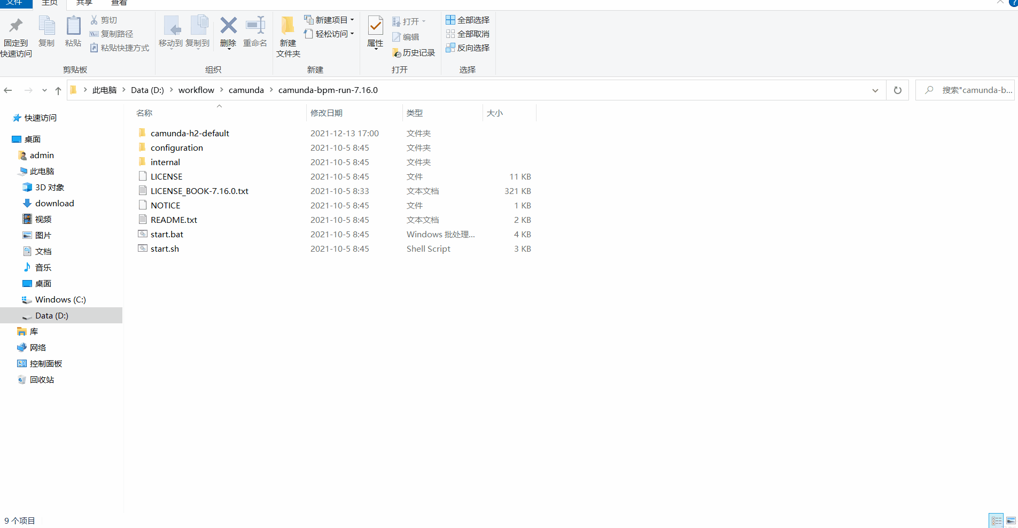
Task: Refresh the current folder view
Action: tap(898, 90)
